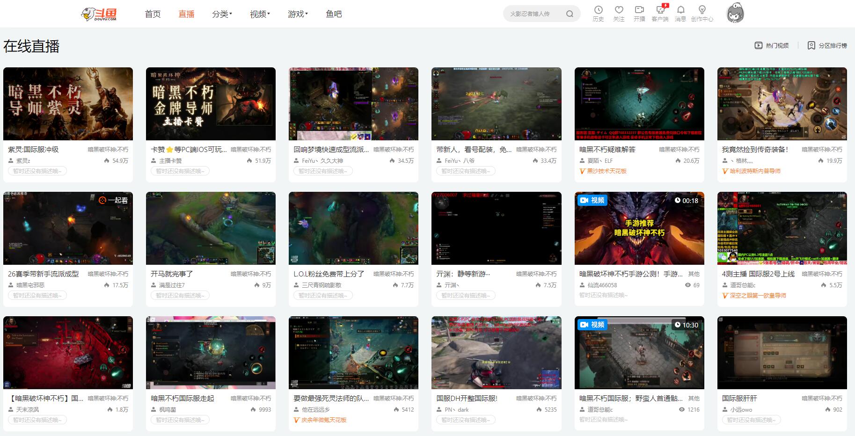The height and width of the screenshot is (436, 855).
Task: Click streamer name 夏陌丶ELF
Action: point(600,160)
